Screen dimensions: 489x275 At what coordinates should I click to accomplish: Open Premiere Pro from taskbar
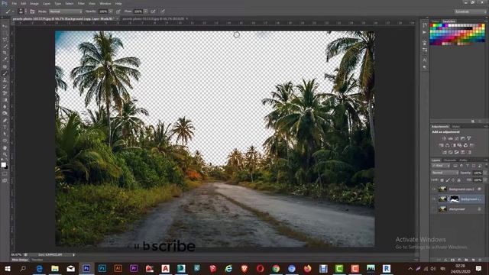point(134,268)
